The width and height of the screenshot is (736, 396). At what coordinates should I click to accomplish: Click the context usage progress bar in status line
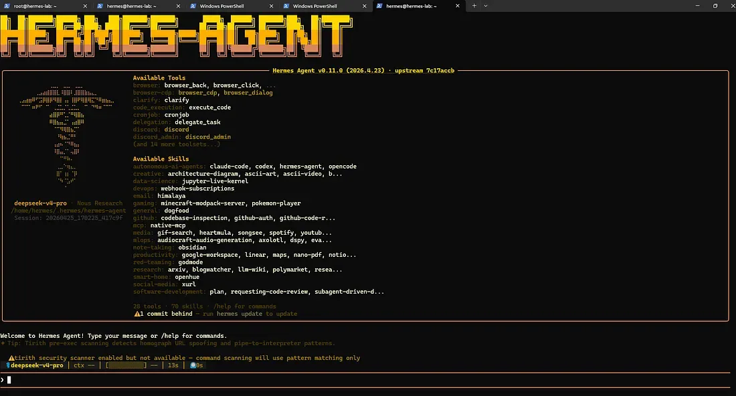[x=126, y=365]
